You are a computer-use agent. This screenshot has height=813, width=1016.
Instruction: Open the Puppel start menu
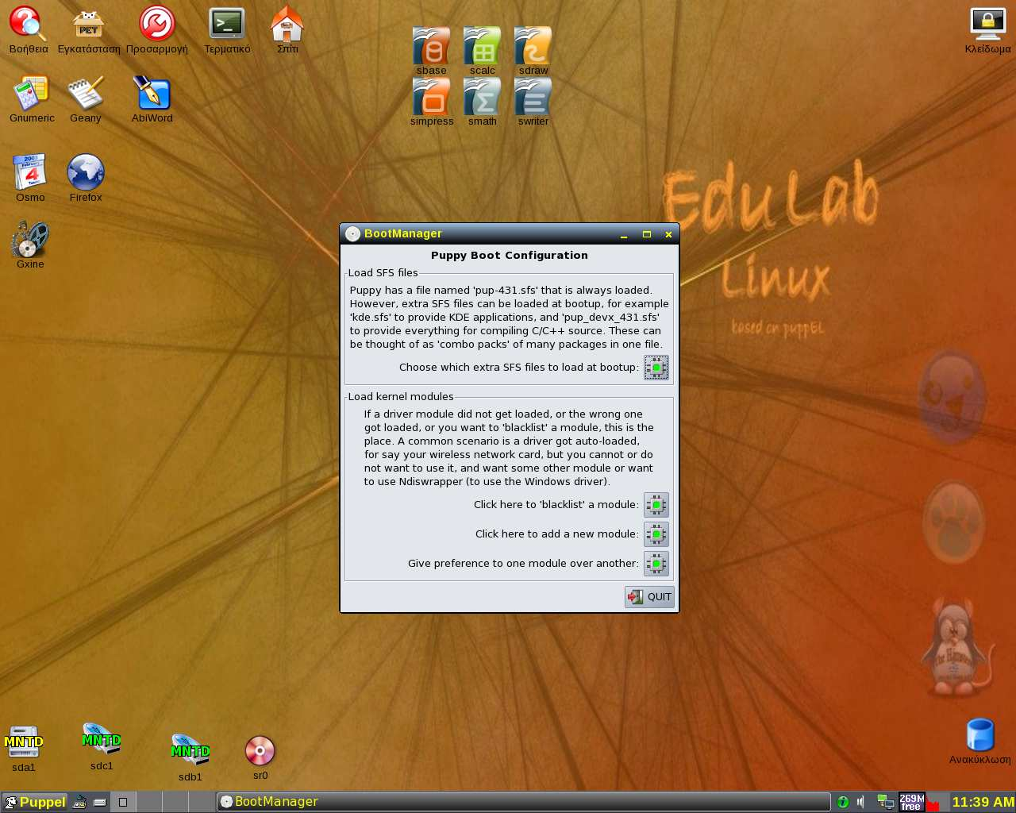[34, 802]
